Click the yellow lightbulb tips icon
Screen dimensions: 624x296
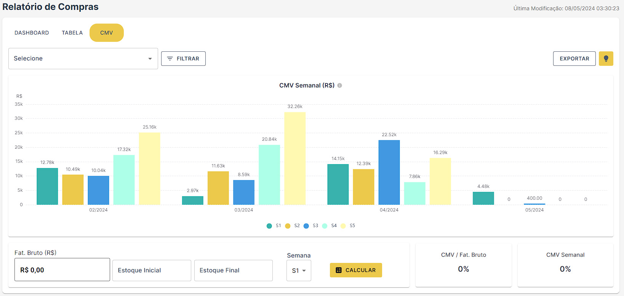tap(606, 59)
